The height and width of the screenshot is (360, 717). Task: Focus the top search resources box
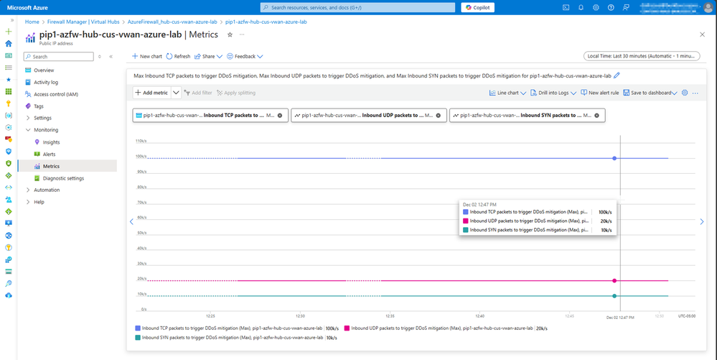coord(357,7)
